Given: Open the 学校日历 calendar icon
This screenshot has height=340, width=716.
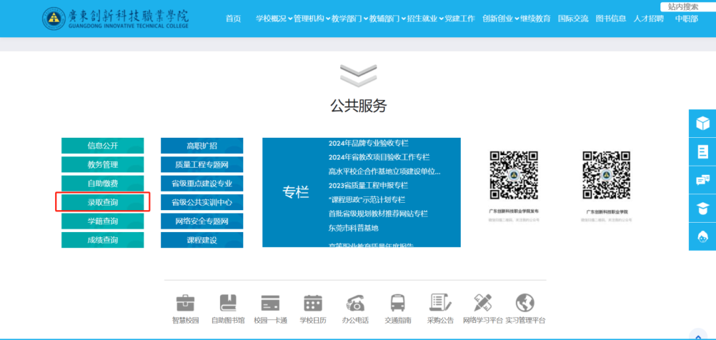Looking at the screenshot, I should [313, 303].
